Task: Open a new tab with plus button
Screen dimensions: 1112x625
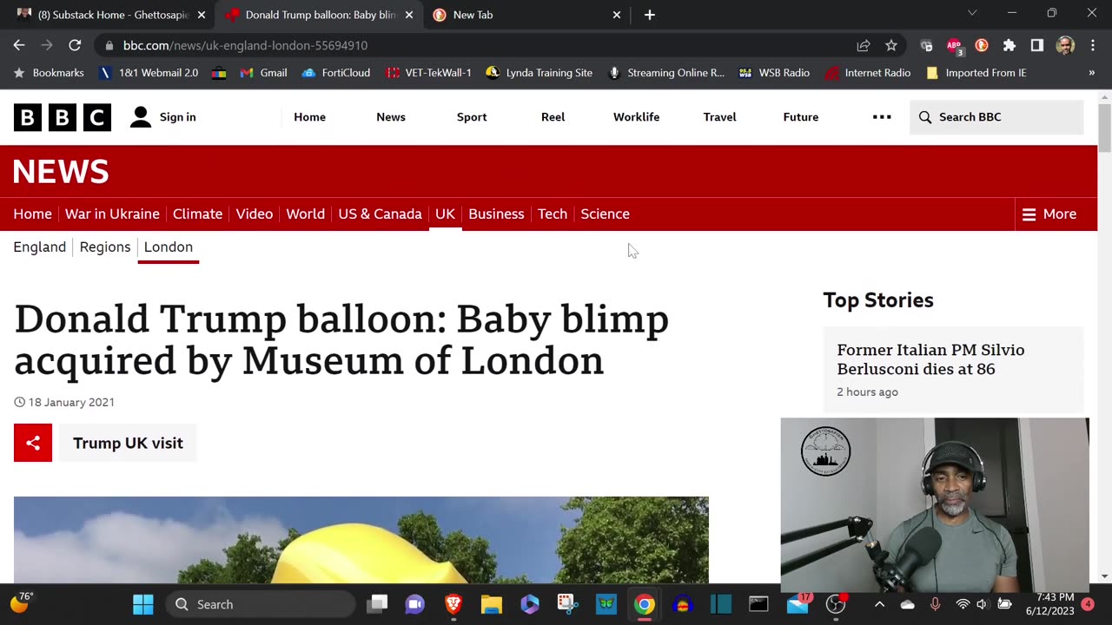Action: pos(650,15)
